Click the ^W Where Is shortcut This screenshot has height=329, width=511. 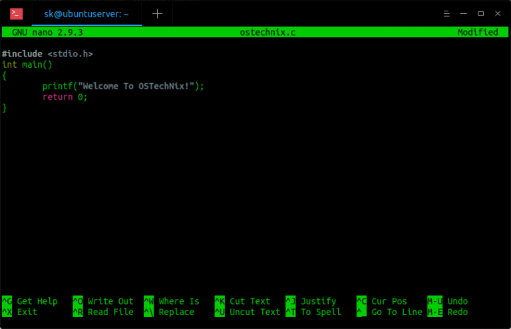pyautogui.click(x=172, y=301)
